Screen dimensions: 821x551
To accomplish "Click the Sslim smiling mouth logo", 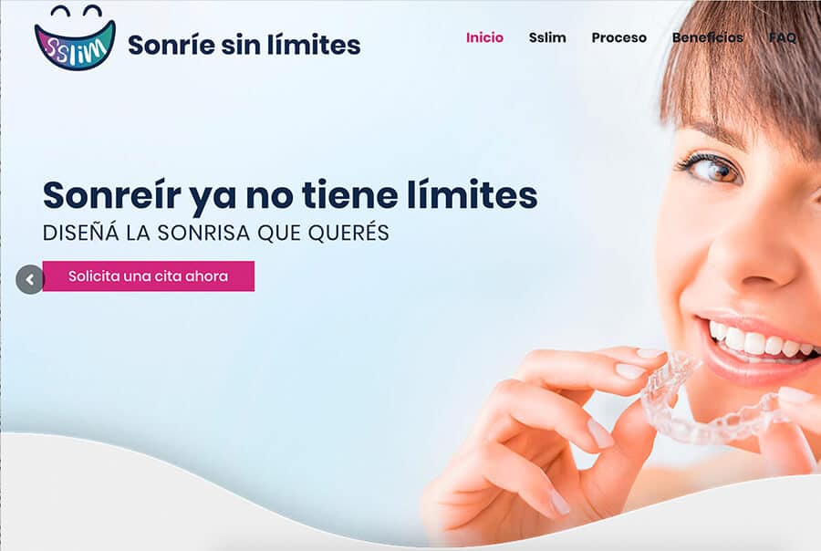I will (x=75, y=38).
